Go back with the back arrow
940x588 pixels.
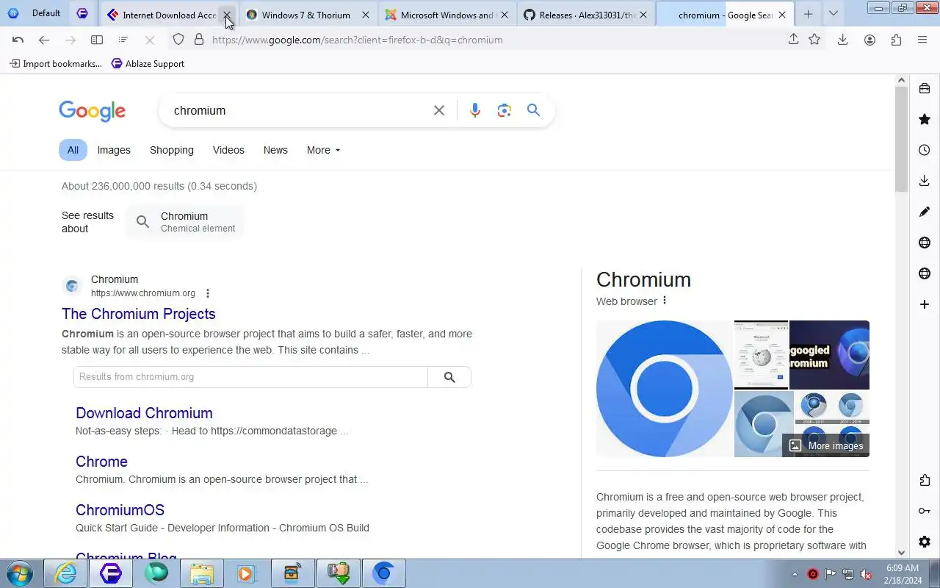point(44,40)
